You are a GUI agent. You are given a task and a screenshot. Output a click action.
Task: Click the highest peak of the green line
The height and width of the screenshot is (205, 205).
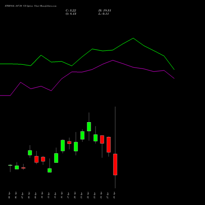point(133,38)
